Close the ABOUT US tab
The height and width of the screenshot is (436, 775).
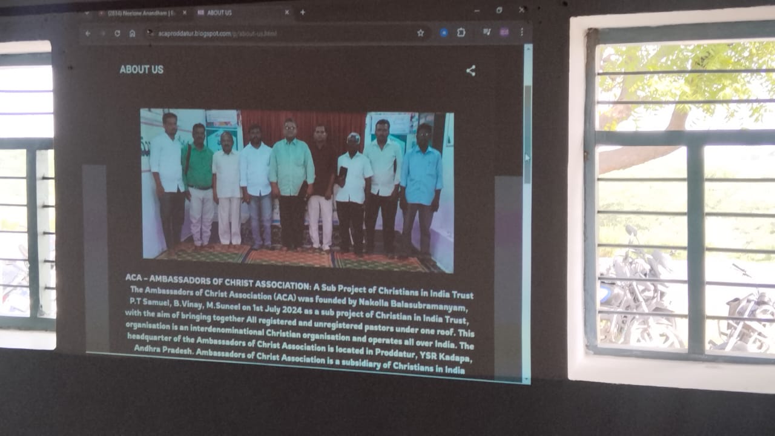click(x=287, y=12)
